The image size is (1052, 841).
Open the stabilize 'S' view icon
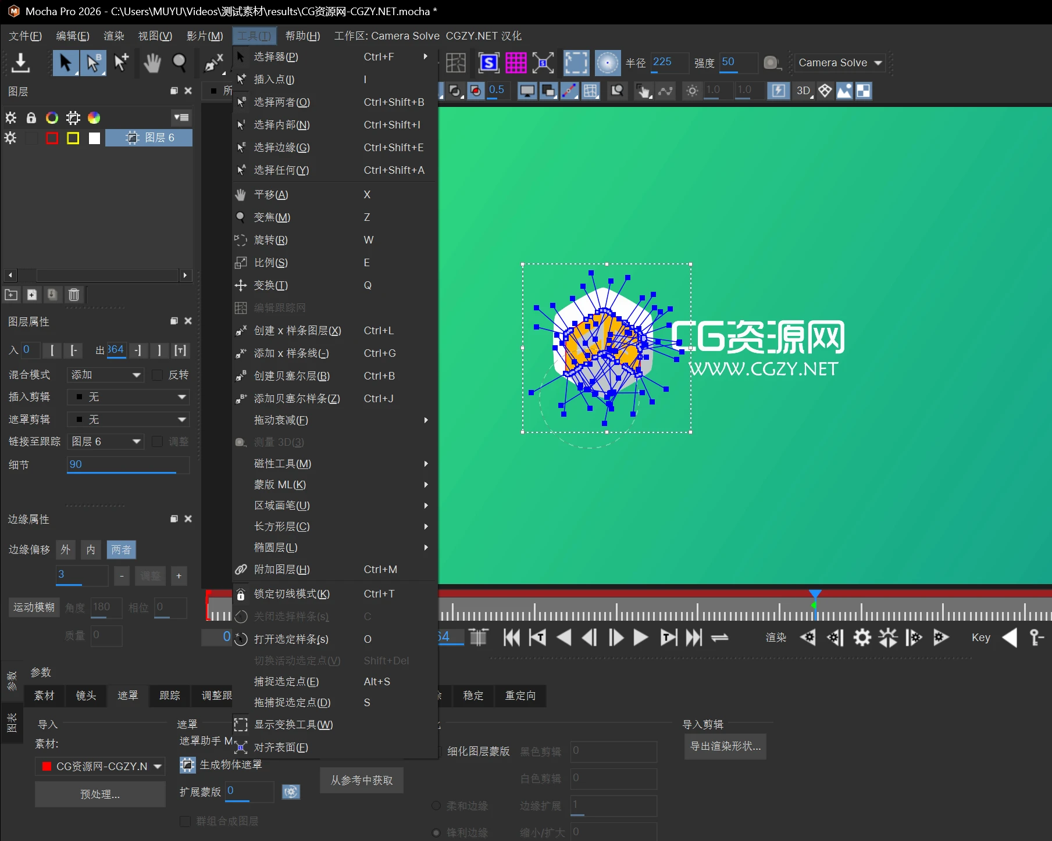(488, 63)
